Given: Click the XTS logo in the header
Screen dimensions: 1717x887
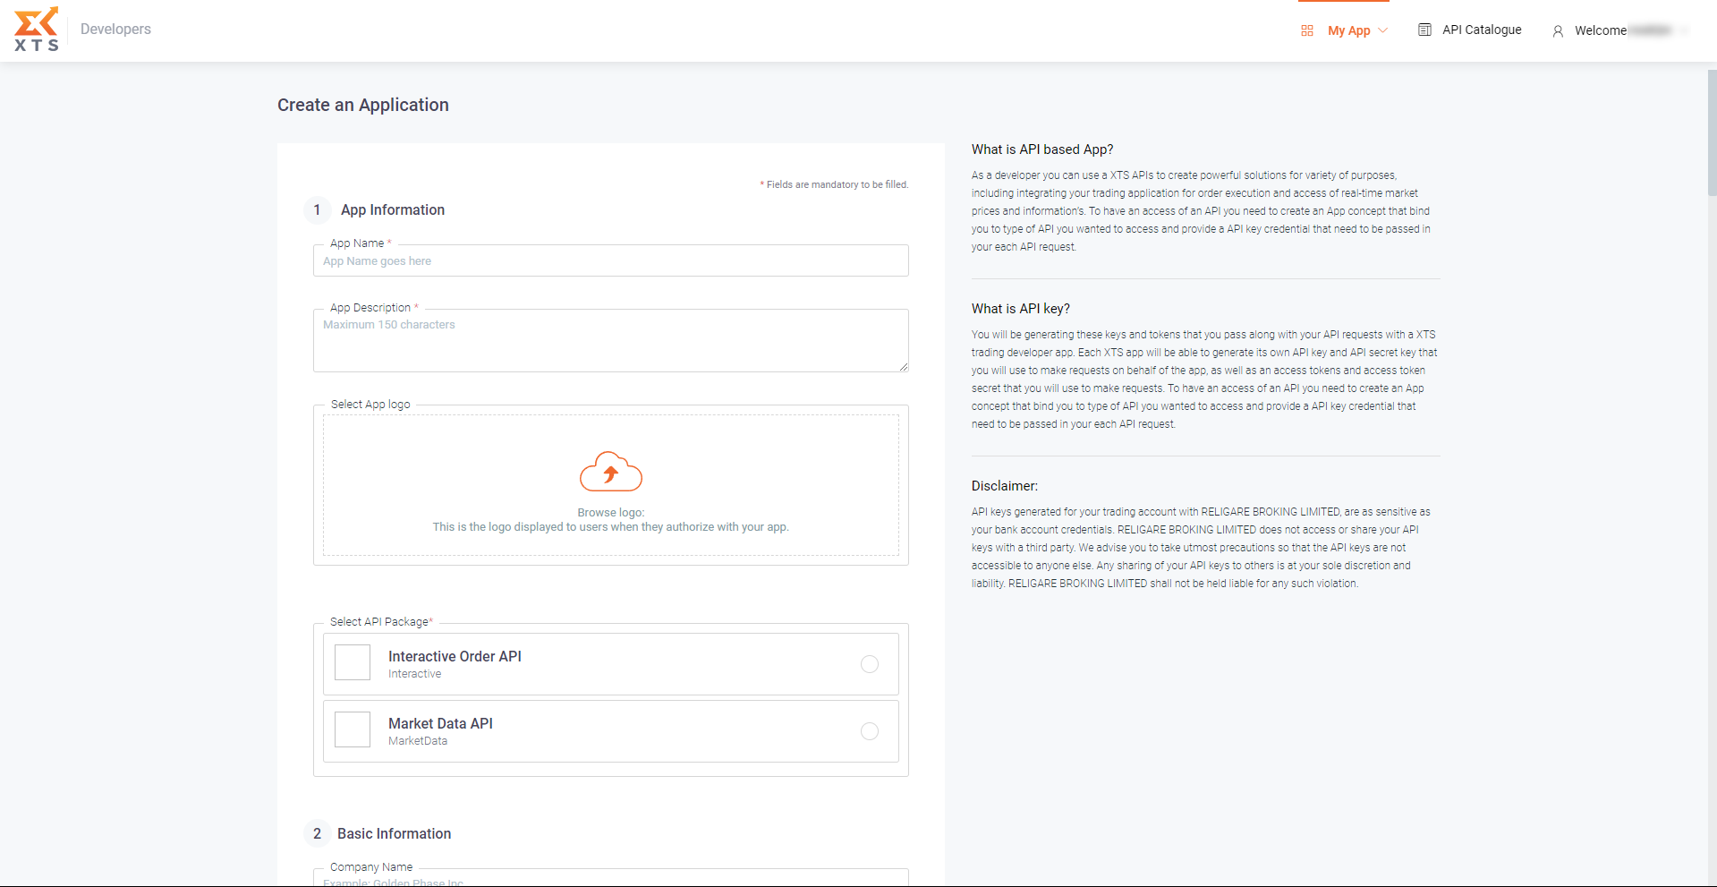Looking at the screenshot, I should [x=37, y=30].
